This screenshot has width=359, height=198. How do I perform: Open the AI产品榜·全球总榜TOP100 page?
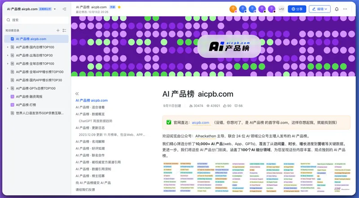(x=35, y=64)
